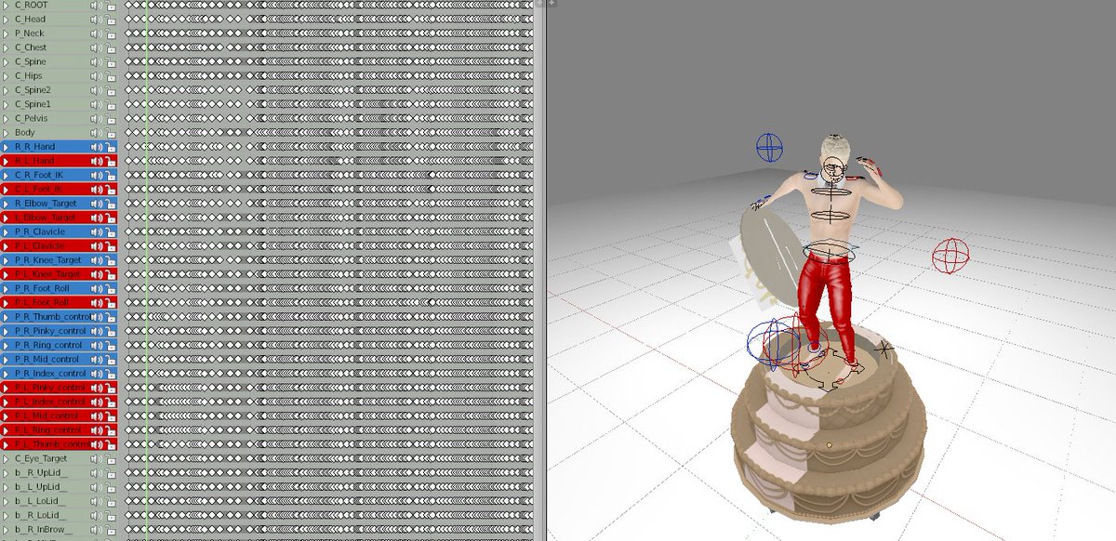
Task: Expand the L_Elbow_Target channel group
Action: click(7, 218)
